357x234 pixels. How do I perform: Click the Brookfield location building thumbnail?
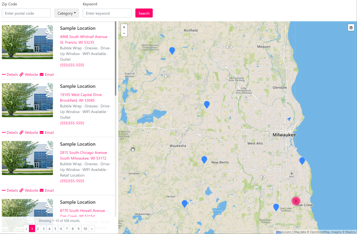coord(27,100)
